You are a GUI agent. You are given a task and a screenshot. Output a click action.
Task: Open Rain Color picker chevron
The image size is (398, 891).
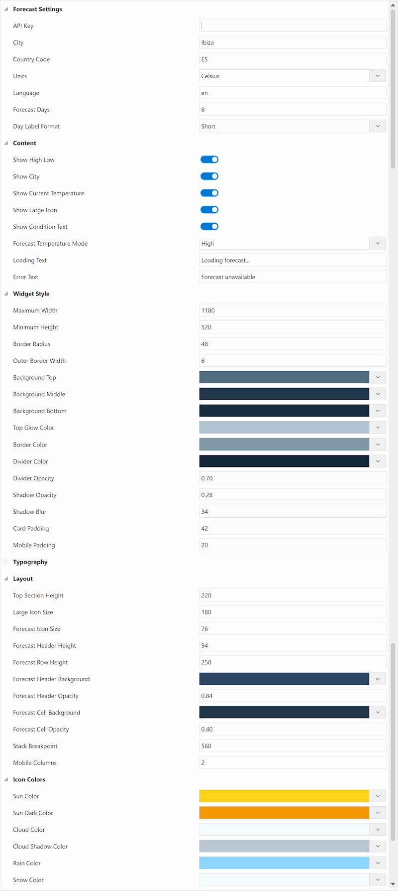pyautogui.click(x=378, y=863)
